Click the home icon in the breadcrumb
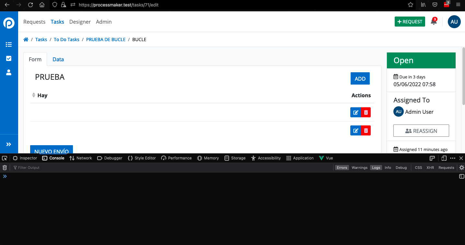Image resolution: width=465 pixels, height=245 pixels. pyautogui.click(x=26, y=39)
